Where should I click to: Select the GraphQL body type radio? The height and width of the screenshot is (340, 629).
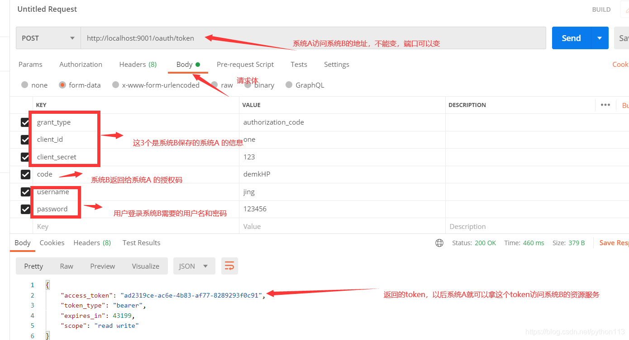(289, 85)
